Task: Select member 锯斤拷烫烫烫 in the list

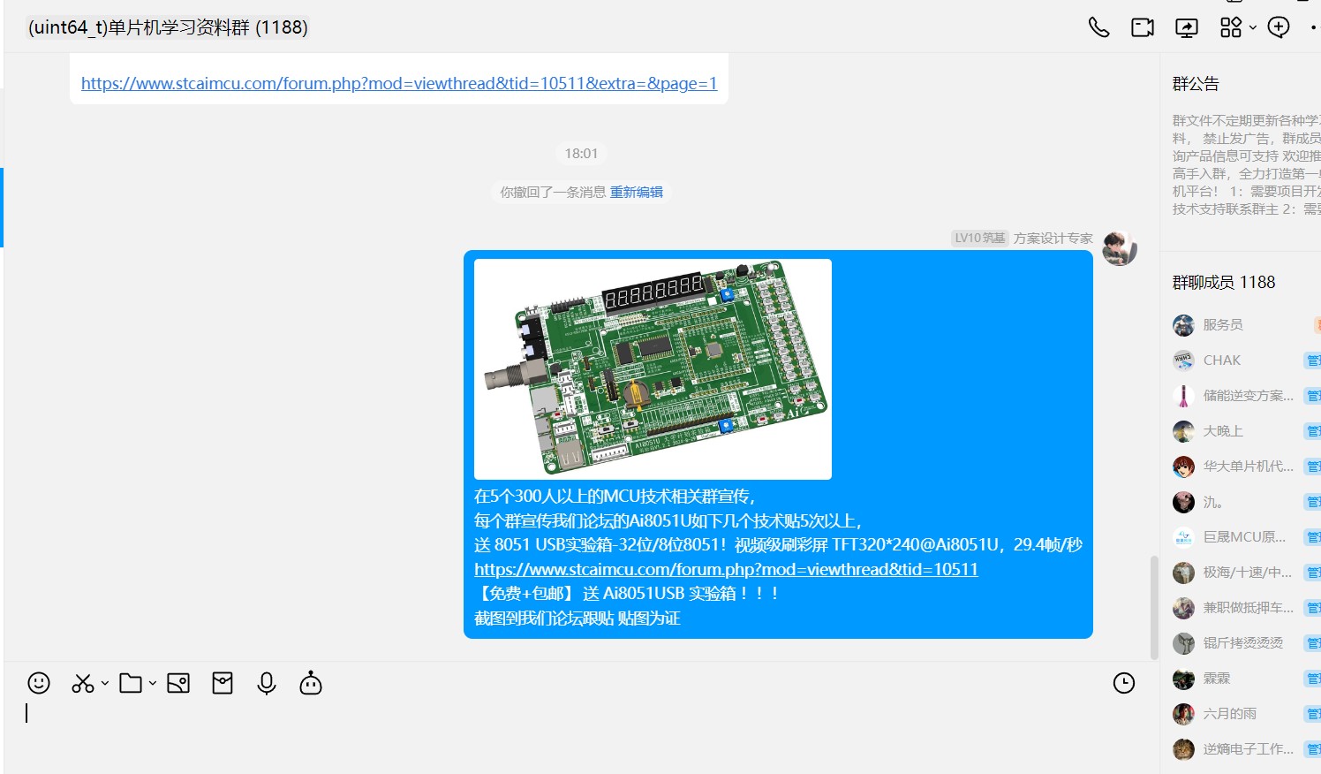Action: click(x=1245, y=643)
